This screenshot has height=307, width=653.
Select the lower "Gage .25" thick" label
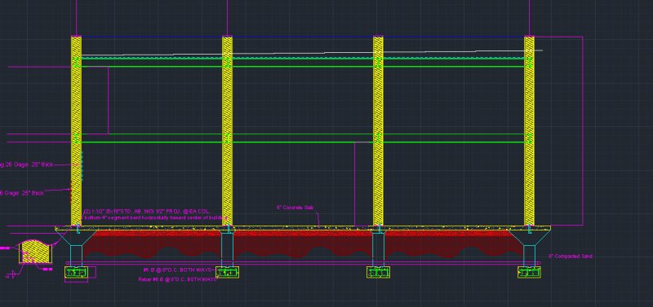pyautogui.click(x=22, y=193)
